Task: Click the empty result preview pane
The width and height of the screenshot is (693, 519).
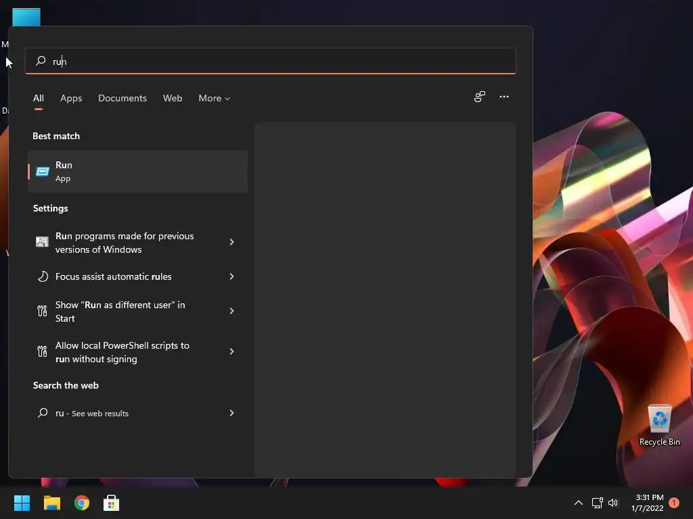Action: 385,299
